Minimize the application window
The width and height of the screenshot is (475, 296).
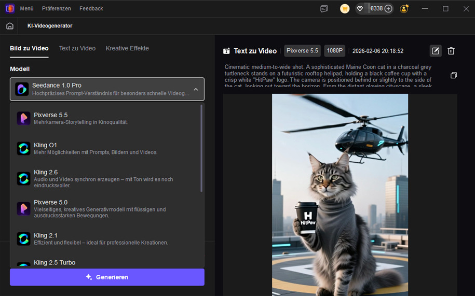pos(425,9)
